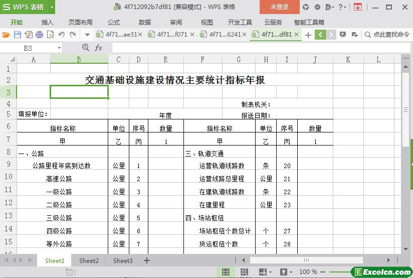The image size is (413, 278).
Task: Print the sheet with the printer icon
Action: click(39, 35)
